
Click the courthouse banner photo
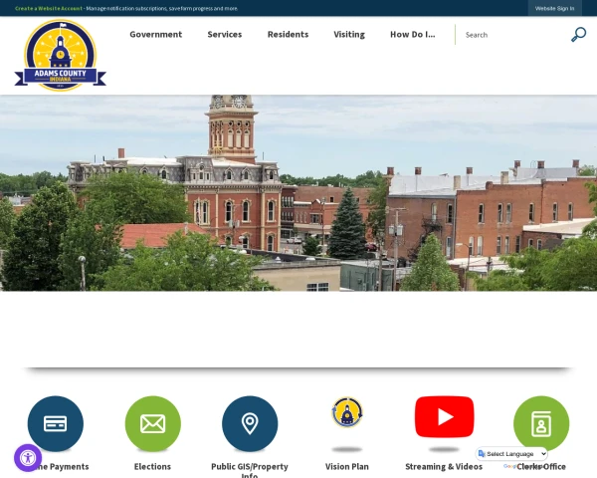click(298, 193)
